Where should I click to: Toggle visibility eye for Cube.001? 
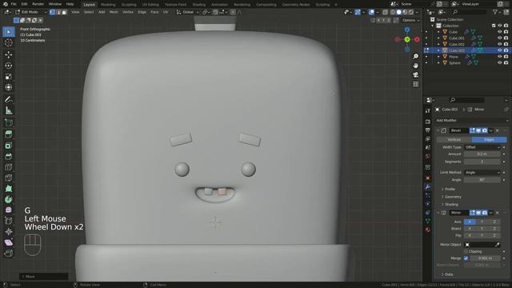tap(499, 38)
